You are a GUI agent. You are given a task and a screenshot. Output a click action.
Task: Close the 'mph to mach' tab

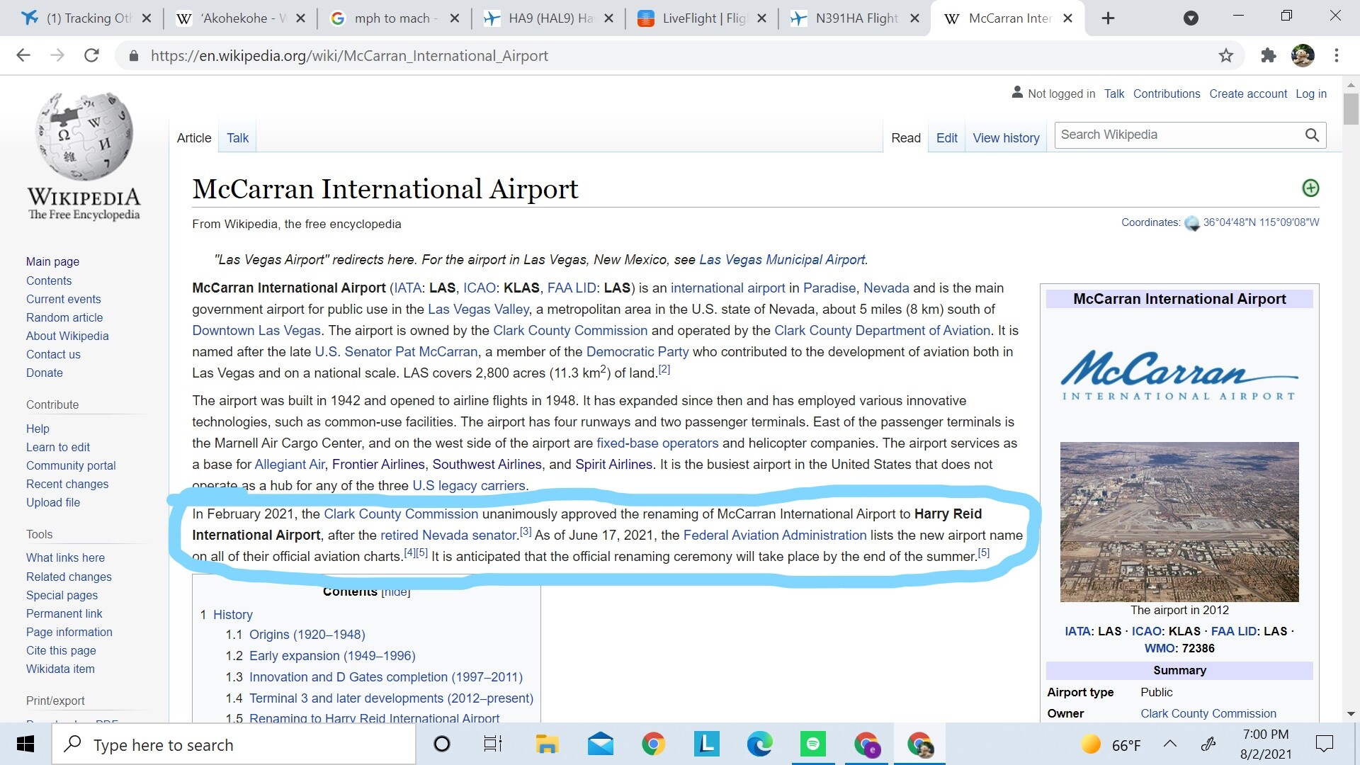coord(455,18)
